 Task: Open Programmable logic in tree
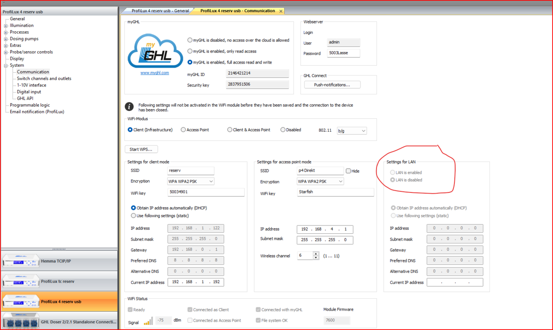tap(30, 105)
